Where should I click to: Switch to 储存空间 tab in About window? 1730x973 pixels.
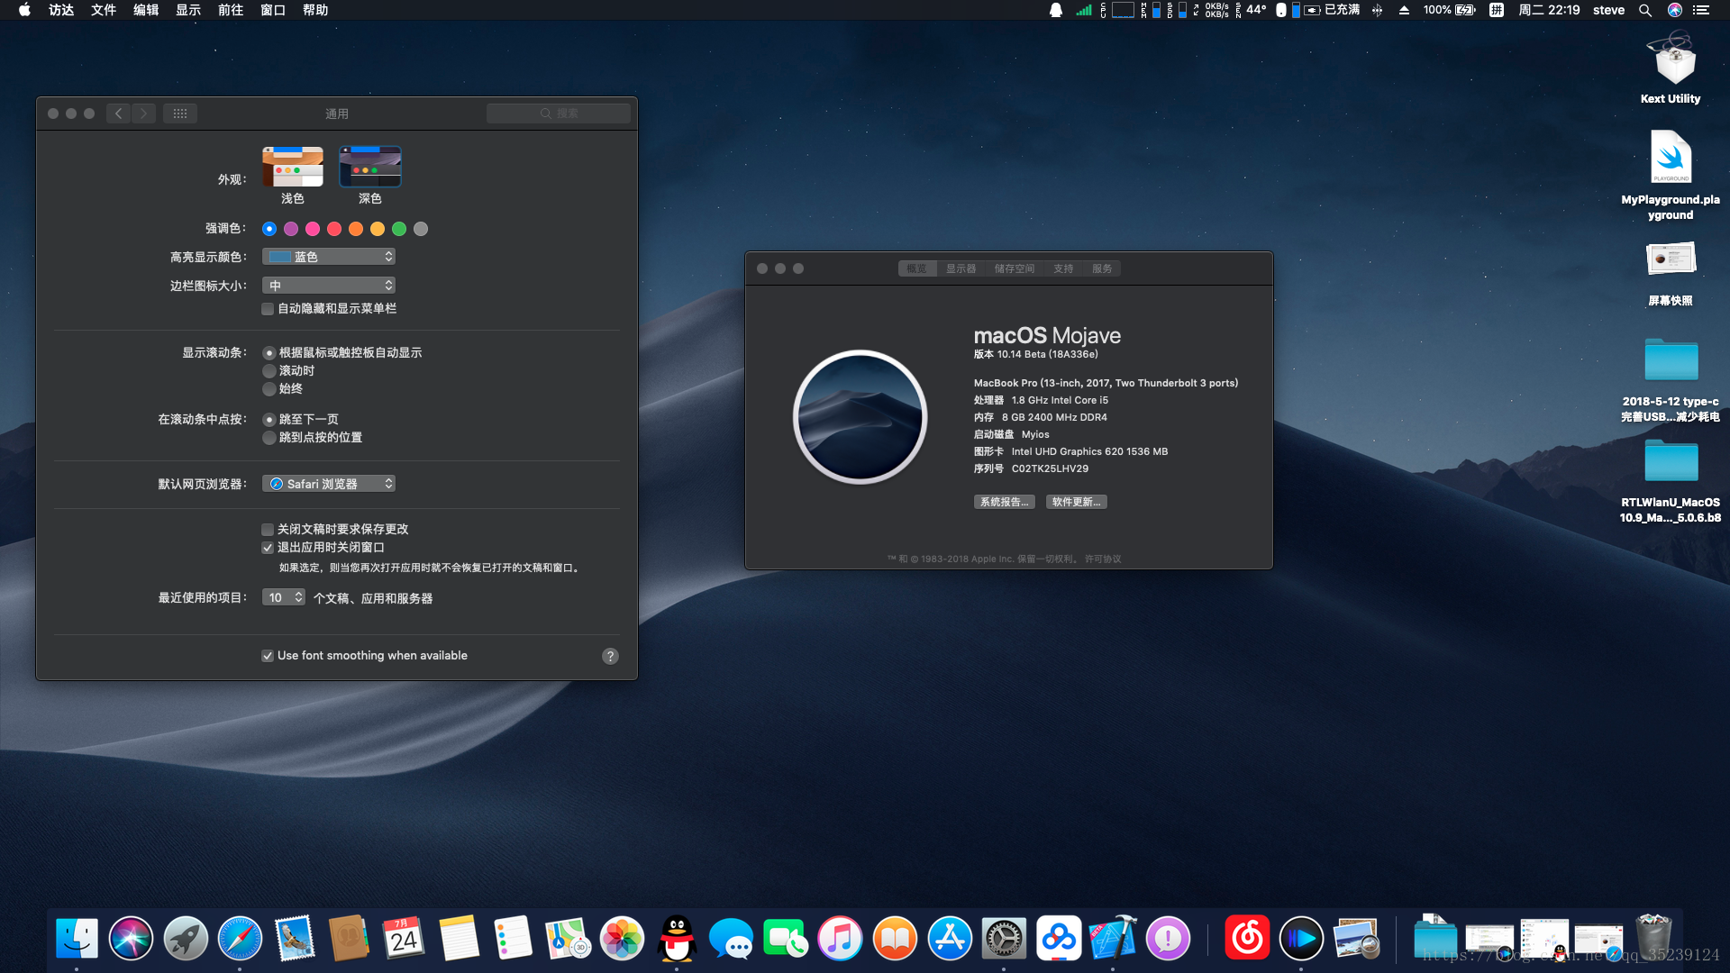[1015, 268]
